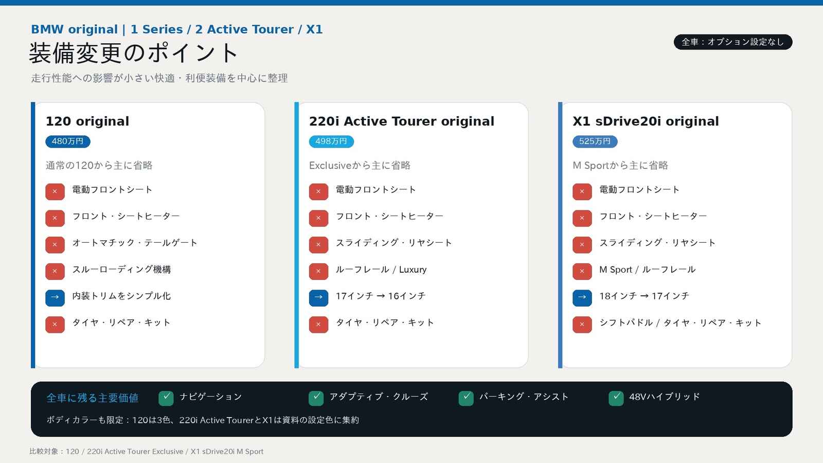Click the subtitle 走行性能への影響が小さい快適・利便装備を中心に整理

coord(159,78)
